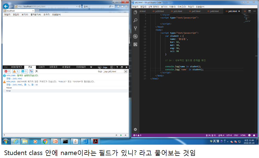Open the js20.html editor tab
This screenshot has height=158, width=259.
point(158,11)
